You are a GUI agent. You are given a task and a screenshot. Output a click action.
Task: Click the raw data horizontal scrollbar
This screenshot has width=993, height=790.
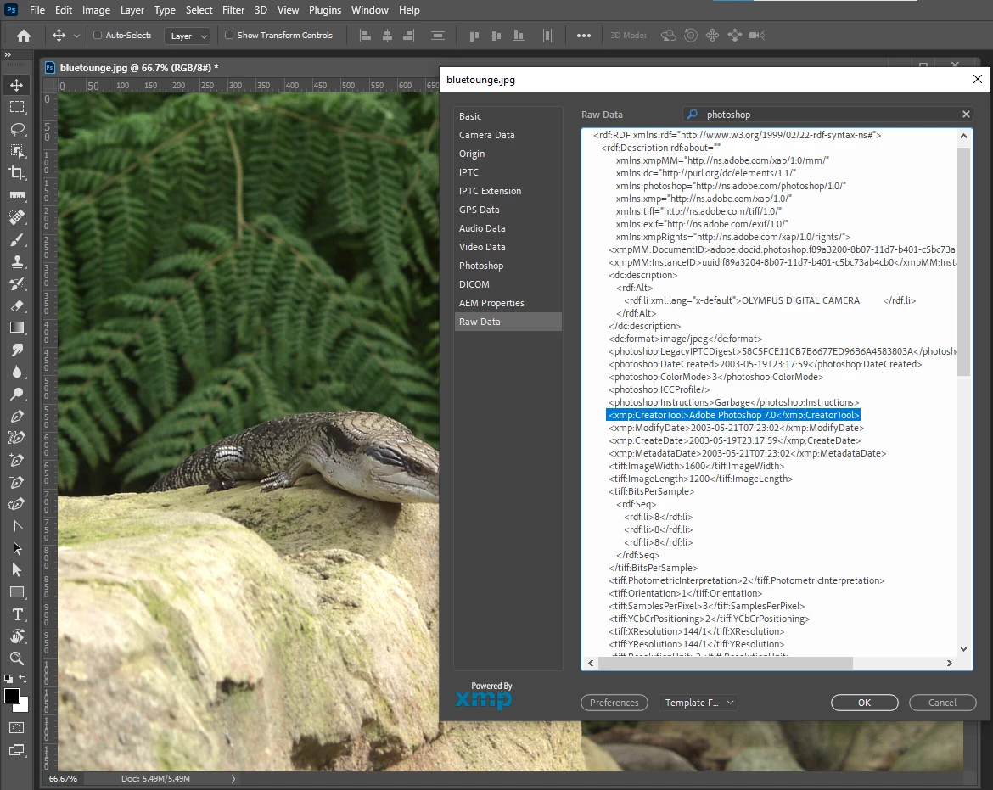click(x=725, y=663)
